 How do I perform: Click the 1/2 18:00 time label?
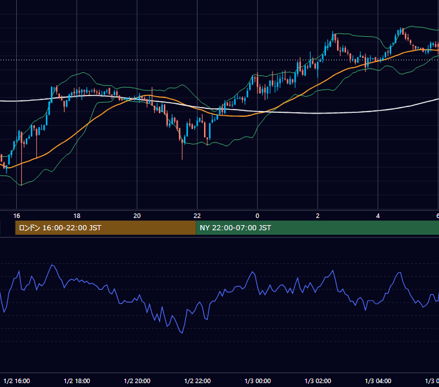point(77,381)
